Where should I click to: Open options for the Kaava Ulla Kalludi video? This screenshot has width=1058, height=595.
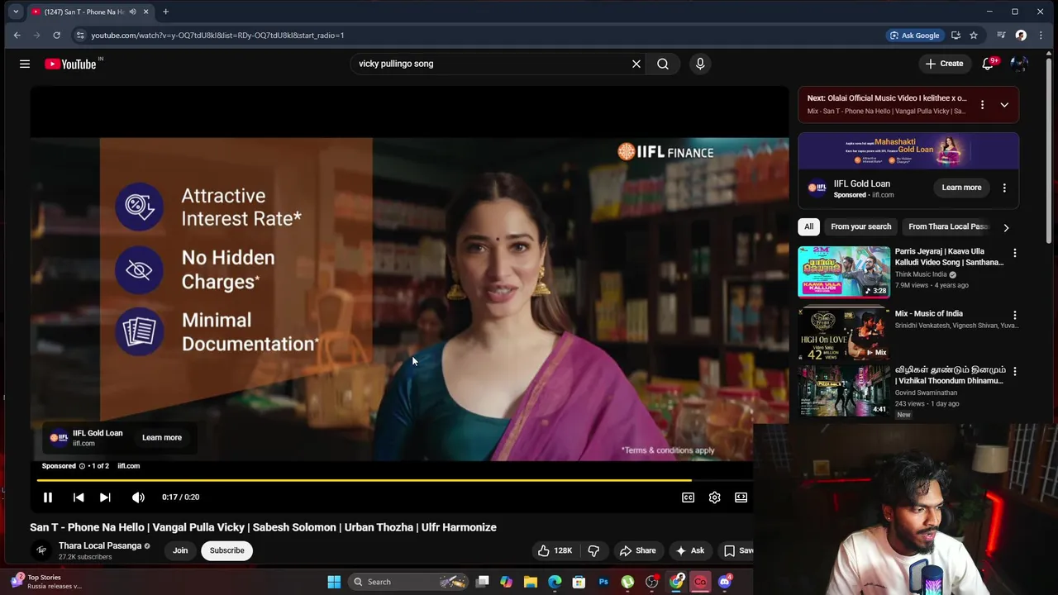click(1015, 253)
